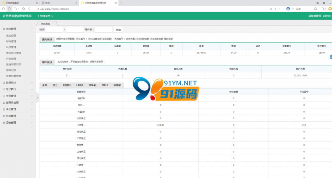Click the end time input field
The image size is (332, 178).
(75, 30)
